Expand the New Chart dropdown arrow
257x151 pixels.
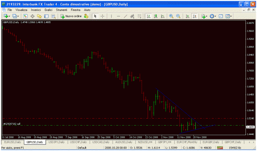point(9,16)
